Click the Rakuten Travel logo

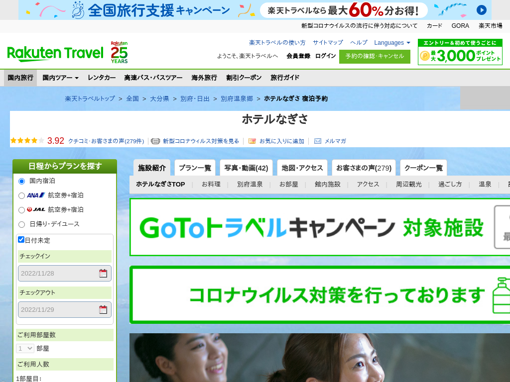(x=55, y=54)
